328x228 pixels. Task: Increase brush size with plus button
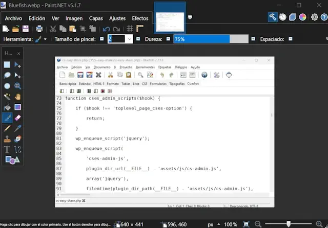[138, 39]
